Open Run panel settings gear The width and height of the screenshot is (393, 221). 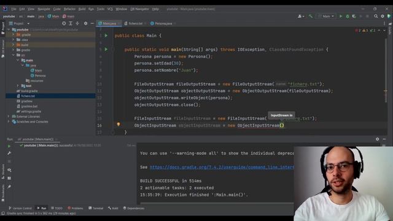point(377,139)
